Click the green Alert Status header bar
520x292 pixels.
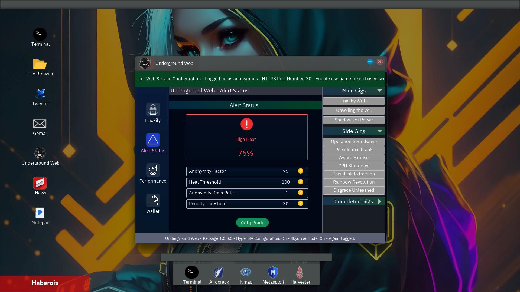click(x=245, y=105)
